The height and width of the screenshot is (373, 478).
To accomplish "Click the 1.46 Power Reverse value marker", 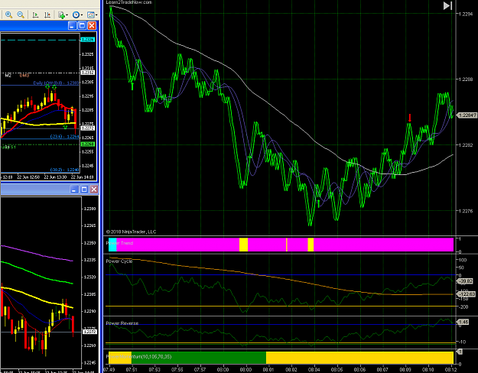I will pos(463,322).
